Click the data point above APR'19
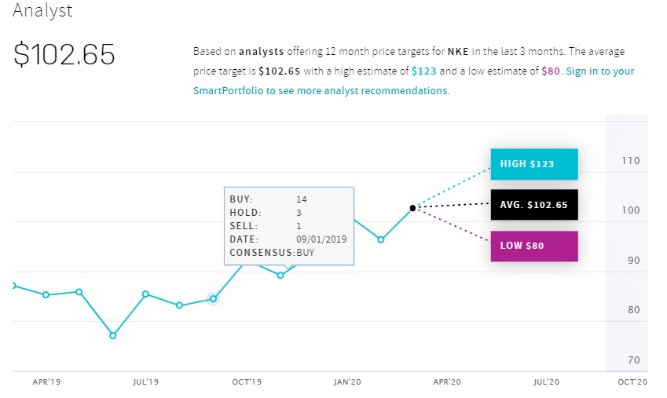Screen dimensions: 667x398 [46, 294]
